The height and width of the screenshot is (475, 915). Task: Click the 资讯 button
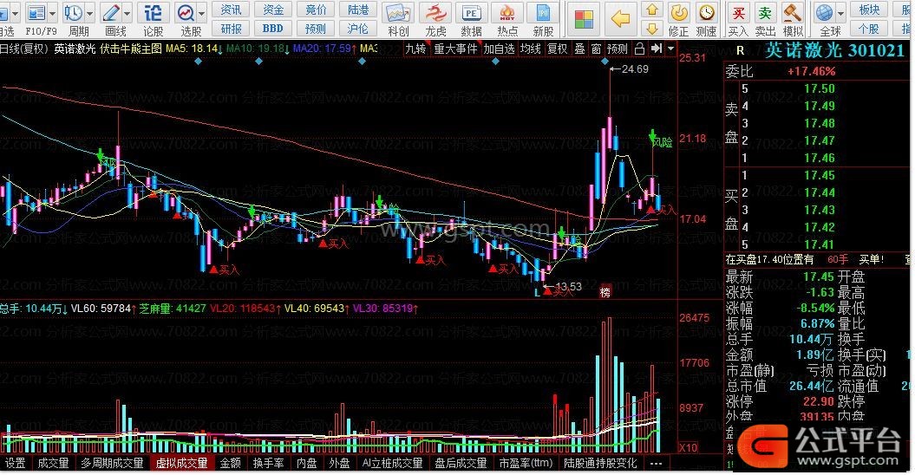(x=231, y=10)
